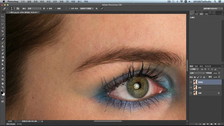
Task: Select the Path Selection tool
Action: [x=3, y=76]
